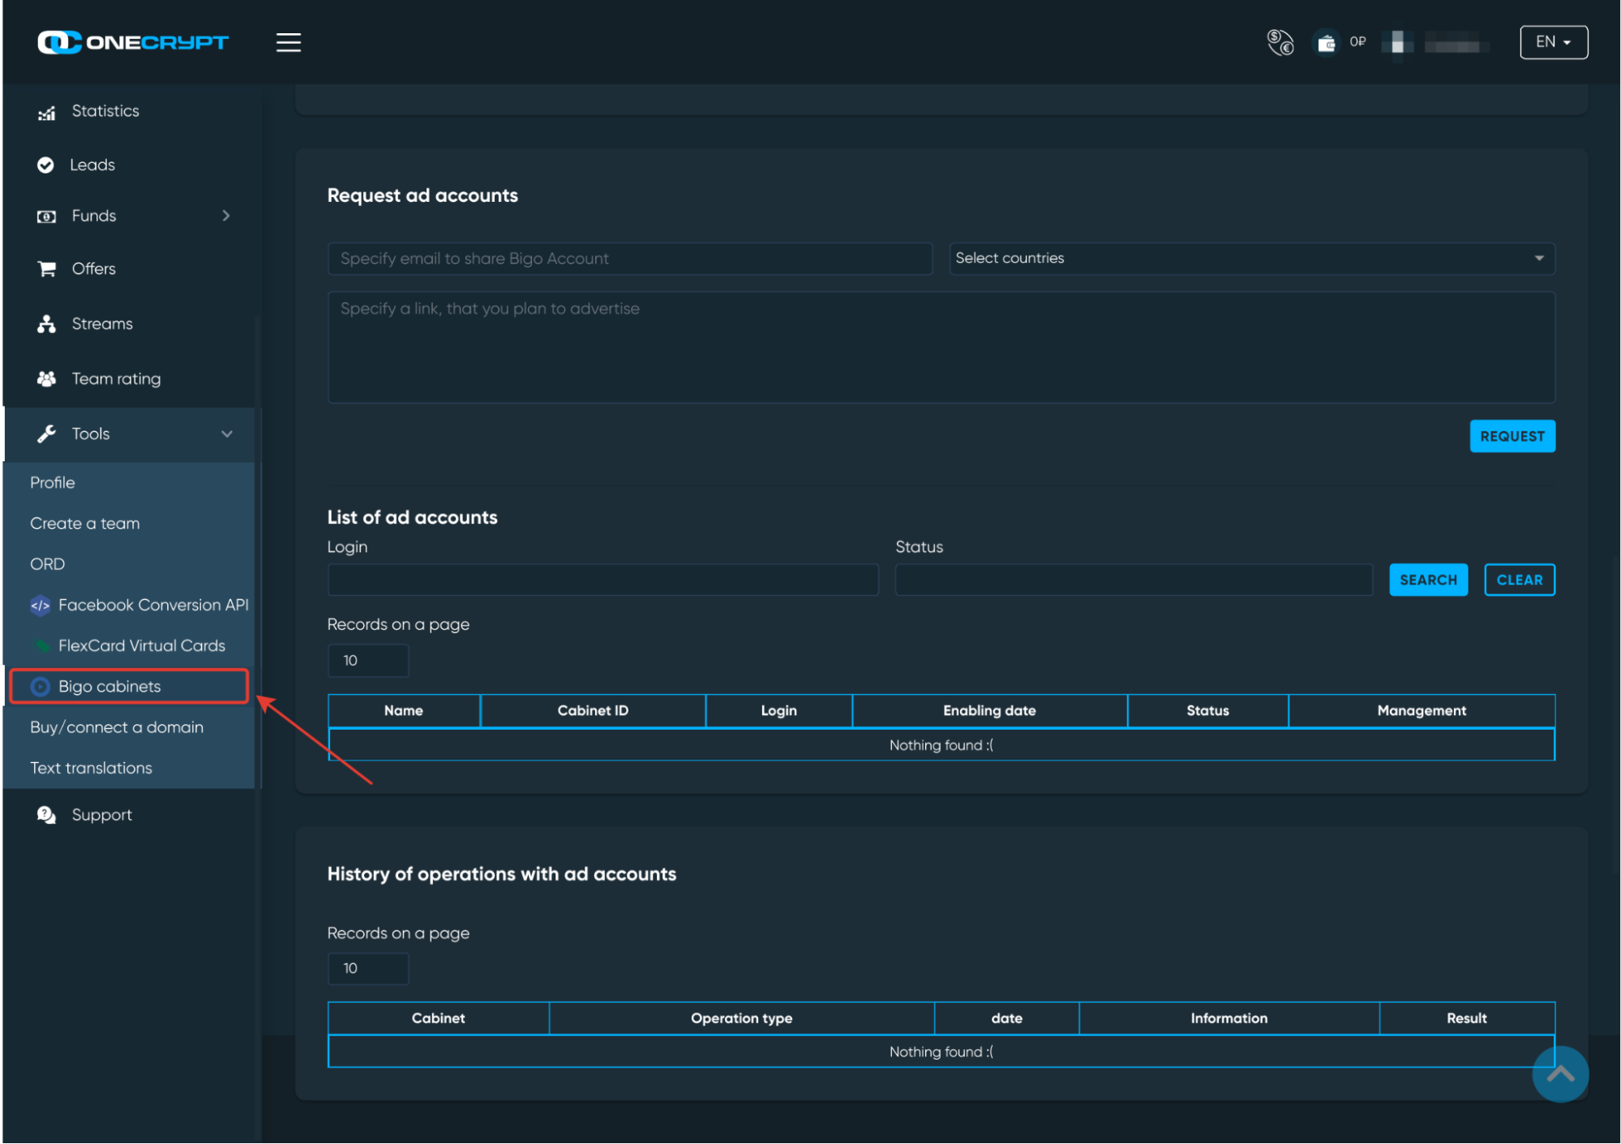Click the Enabling date column header

pos(989,710)
